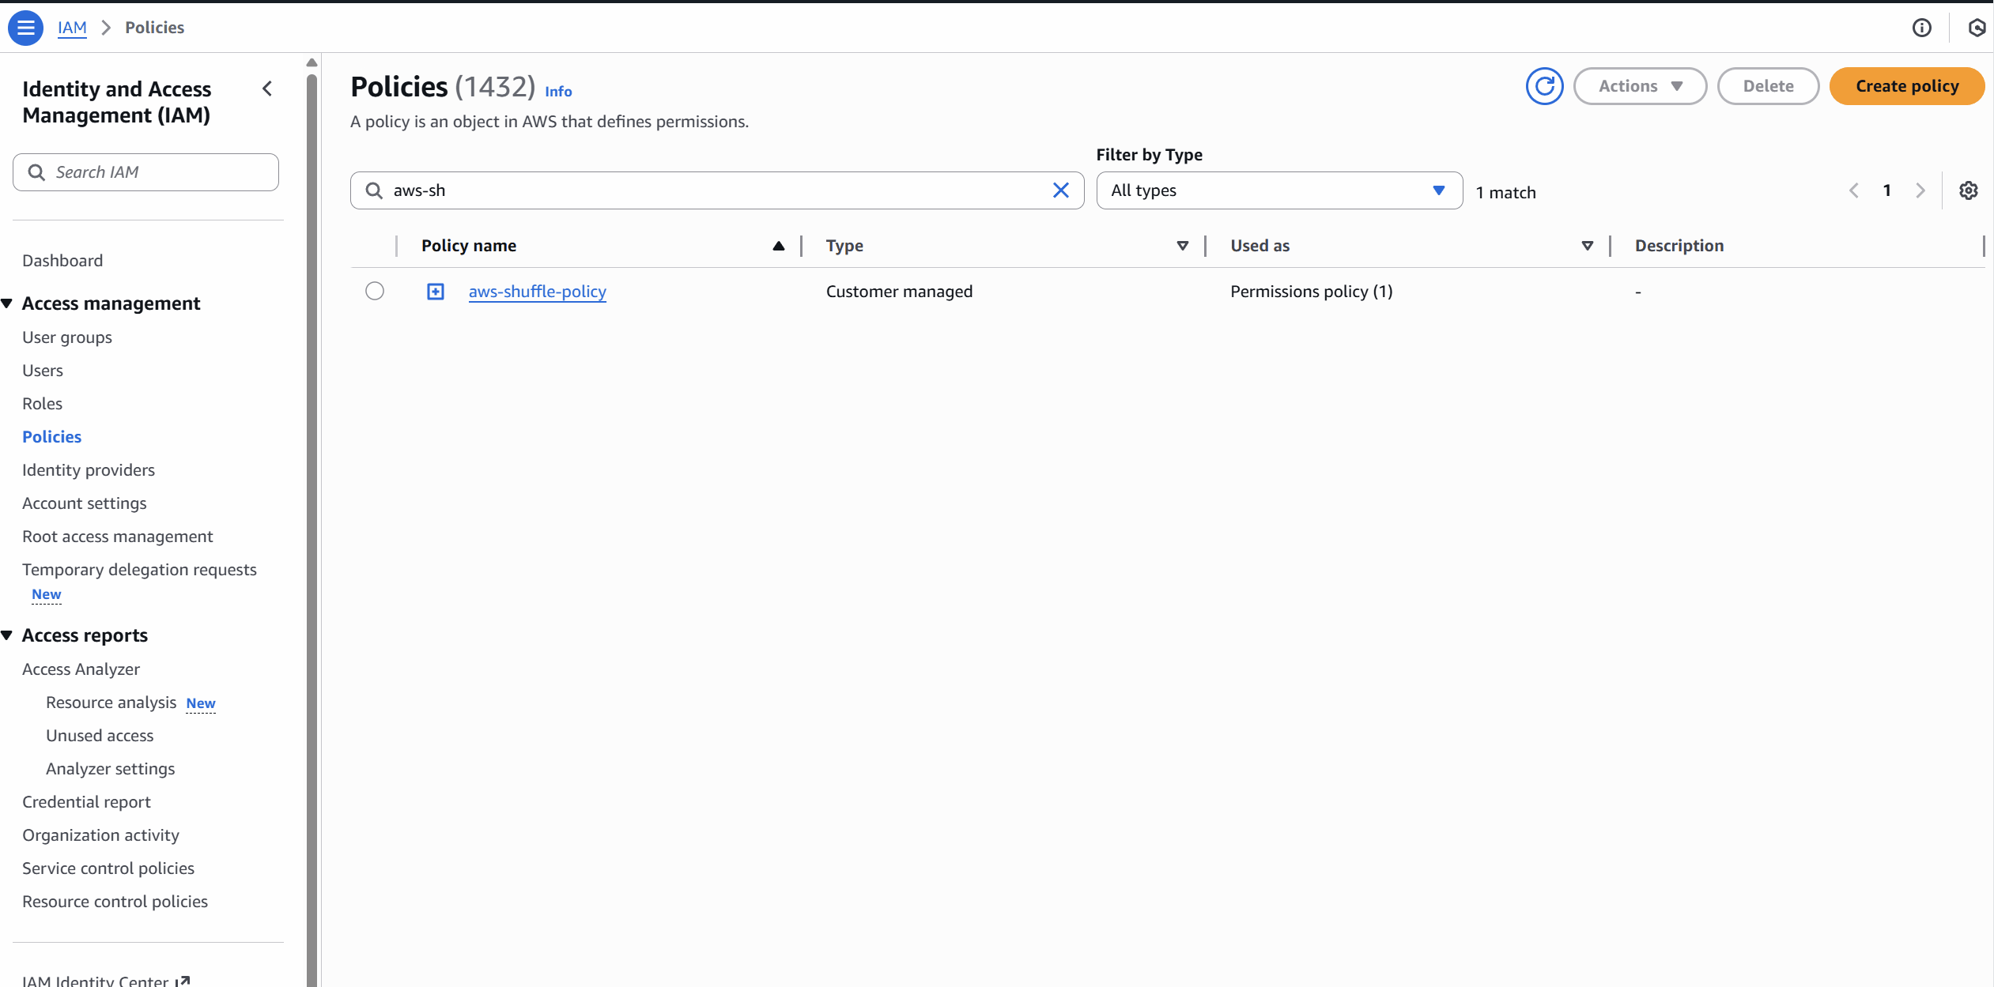Click the Create policy button

pyautogui.click(x=1907, y=86)
